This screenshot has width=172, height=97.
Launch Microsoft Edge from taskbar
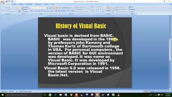(55, 95)
